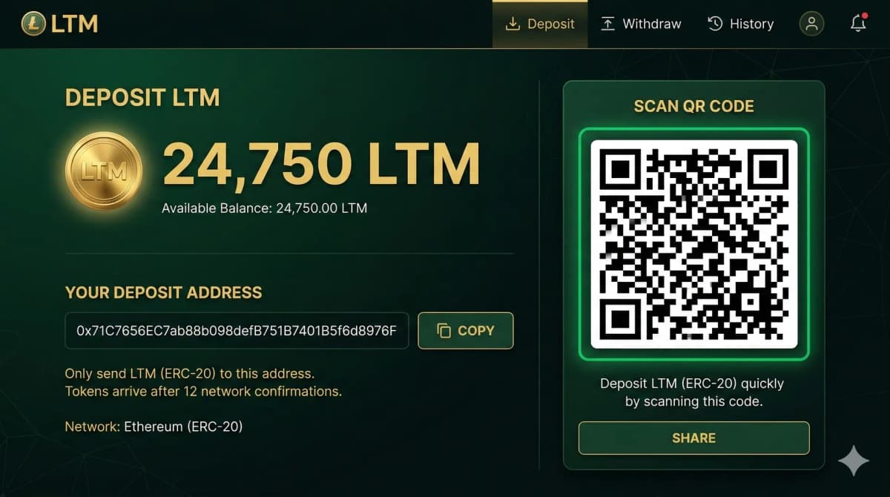Click the download arrow icon beside Deposit
The width and height of the screenshot is (890, 497).
tap(512, 24)
